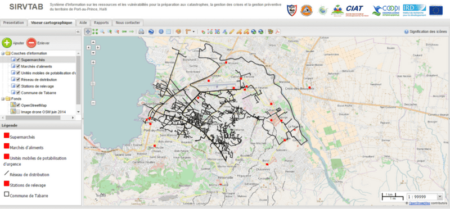Toggle Unités mobiles de potabilisation layer checkbox
Screen dimensions: 450x209
point(18,73)
